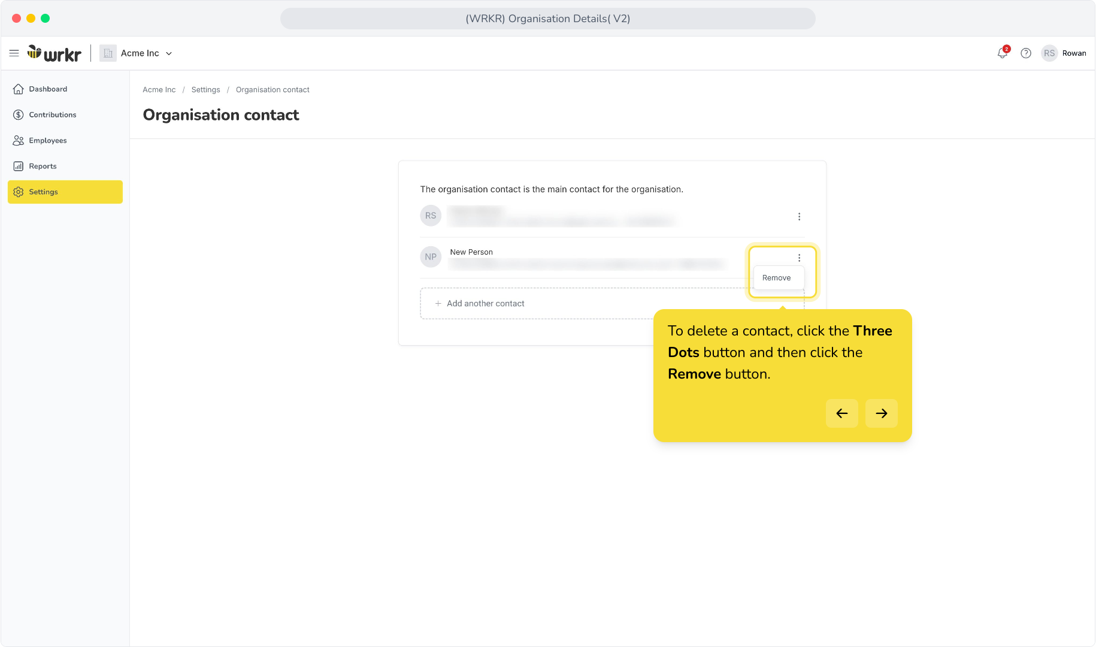1096x647 pixels.
Task: Click the Contributions dollar icon
Action: pos(19,115)
